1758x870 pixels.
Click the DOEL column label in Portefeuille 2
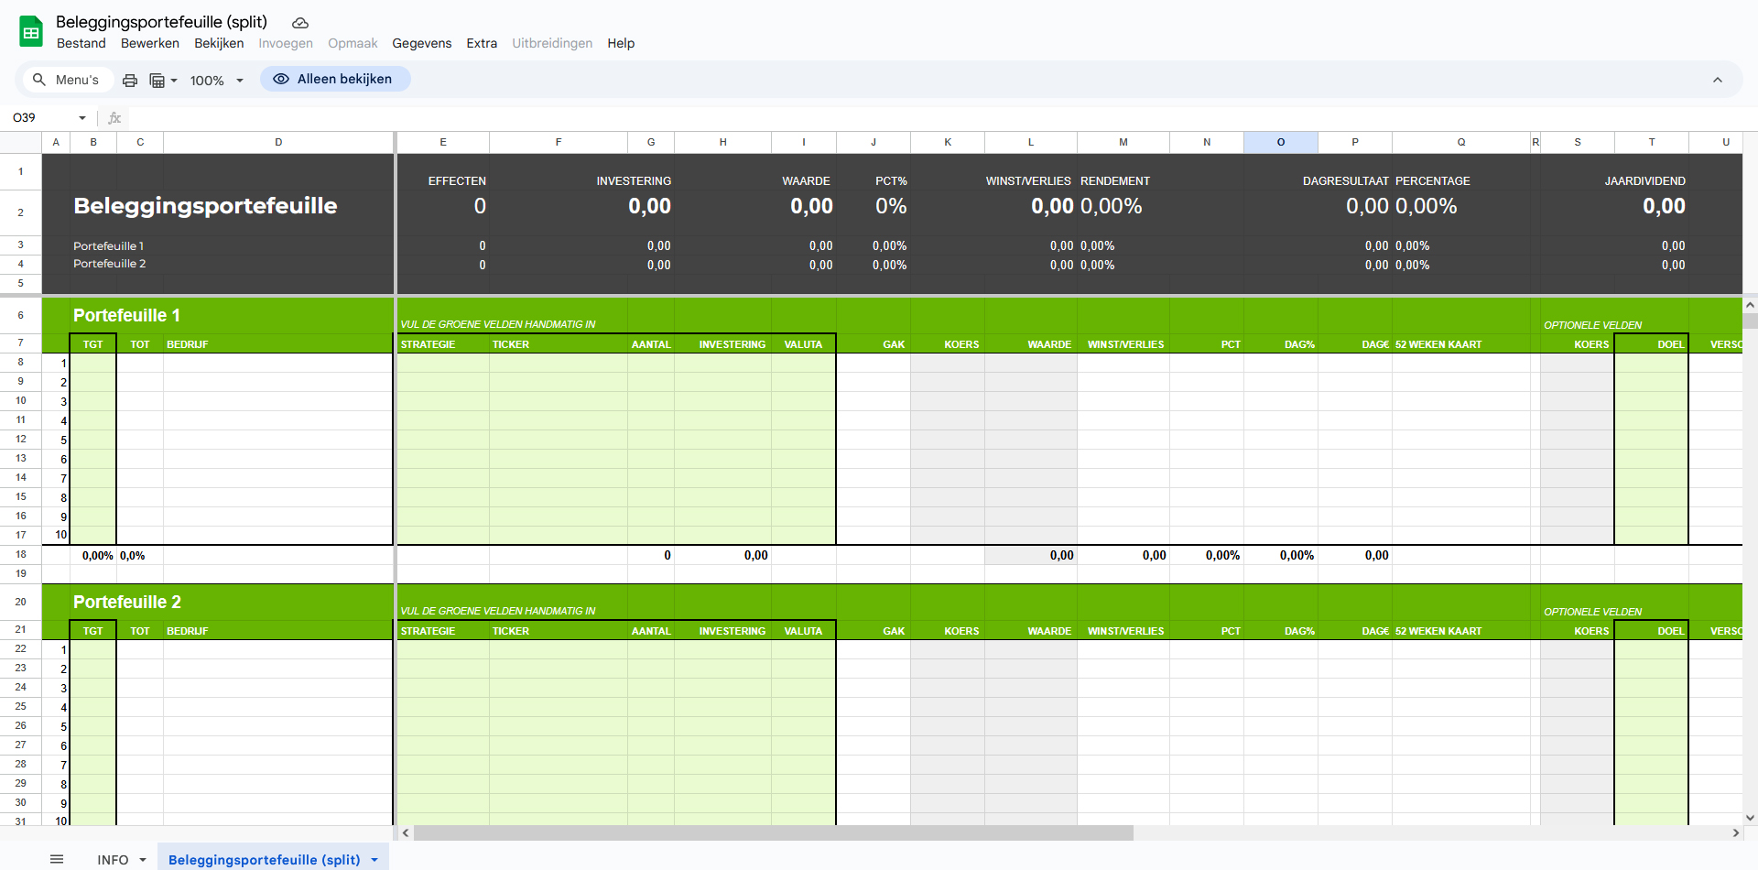[1670, 631]
